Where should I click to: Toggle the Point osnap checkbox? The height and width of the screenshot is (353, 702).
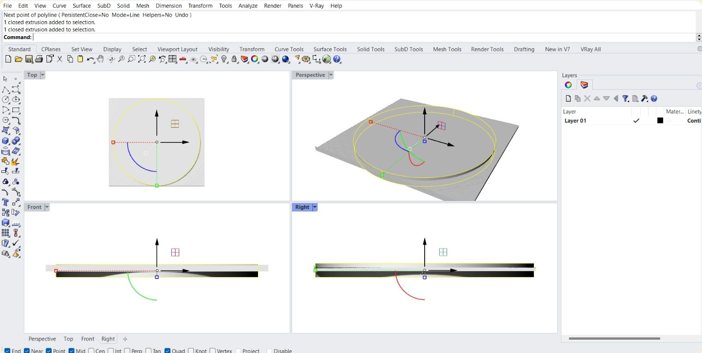[x=49, y=351]
